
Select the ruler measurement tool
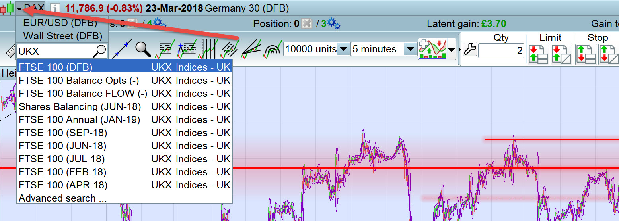(x=10, y=52)
